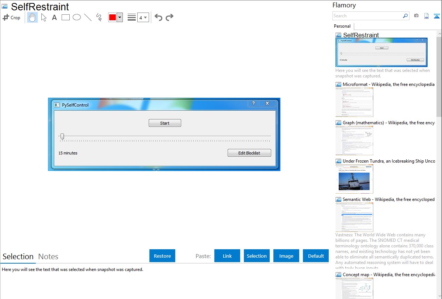Redo the last undone action
The width and height of the screenshot is (442, 299).
click(x=169, y=17)
